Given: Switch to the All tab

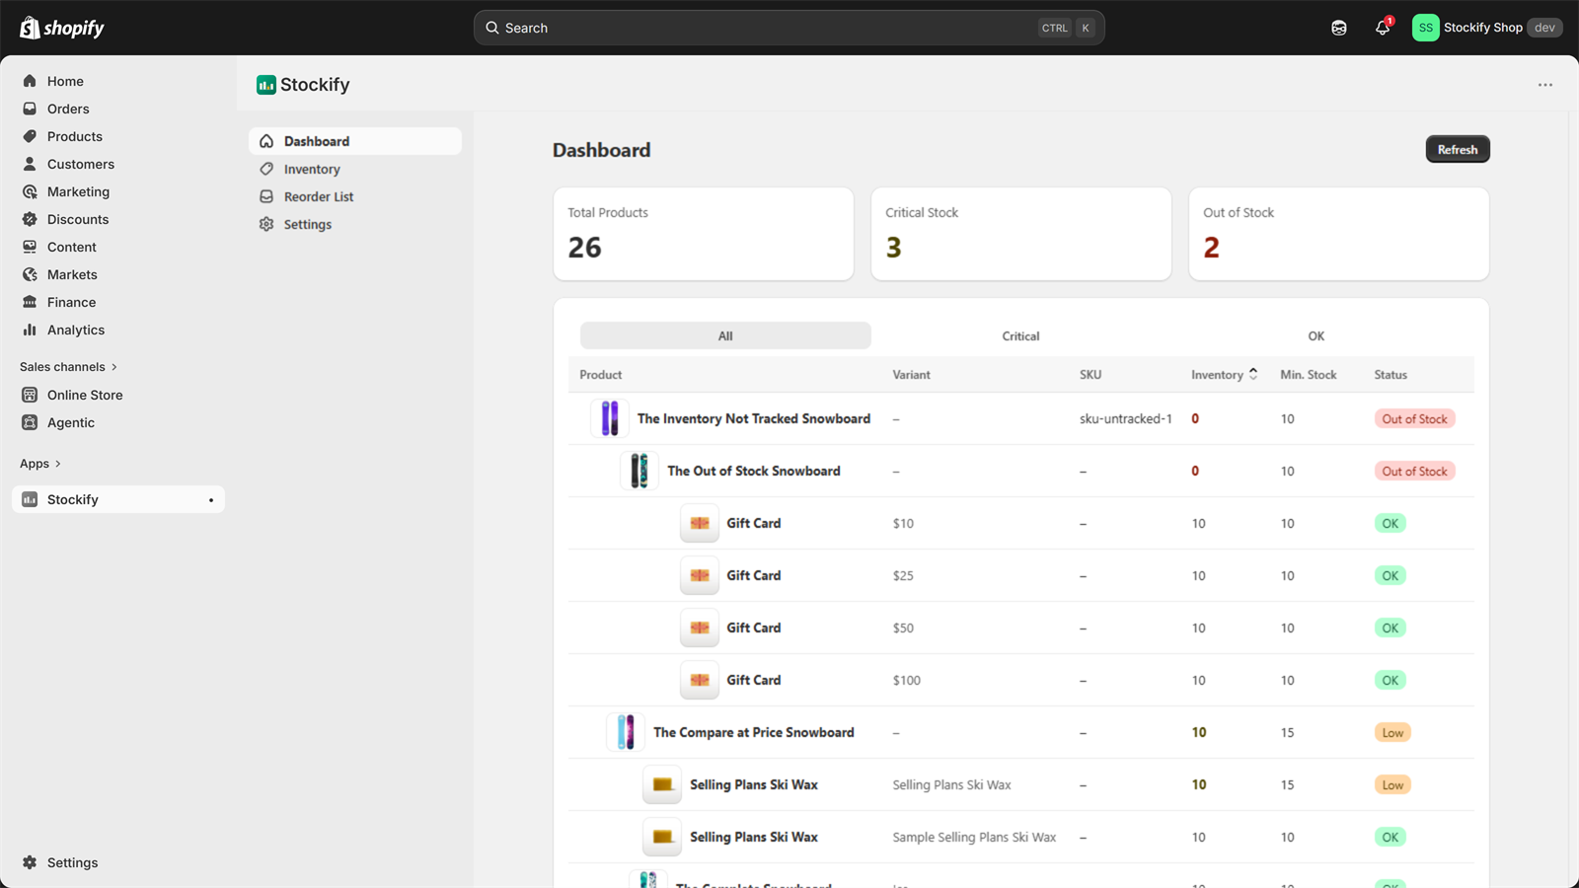Looking at the screenshot, I should (x=725, y=335).
